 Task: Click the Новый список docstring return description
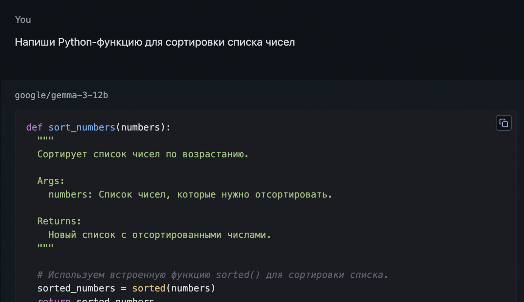click(159, 234)
